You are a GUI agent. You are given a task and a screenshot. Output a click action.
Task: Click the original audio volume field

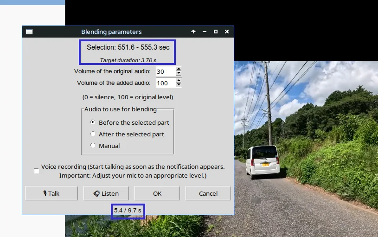(165, 71)
